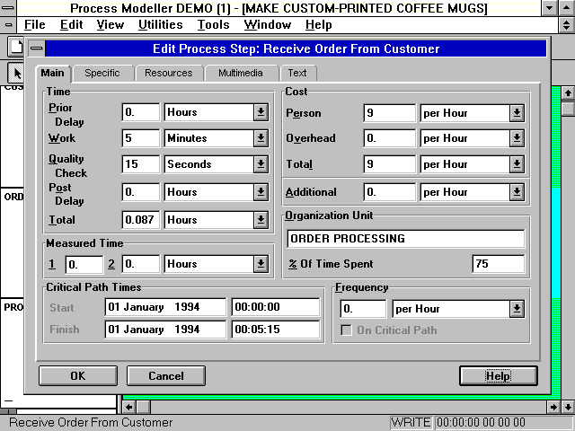Open the application control menu box
This screenshot has height=431, width=575.
pyautogui.click(x=9, y=8)
